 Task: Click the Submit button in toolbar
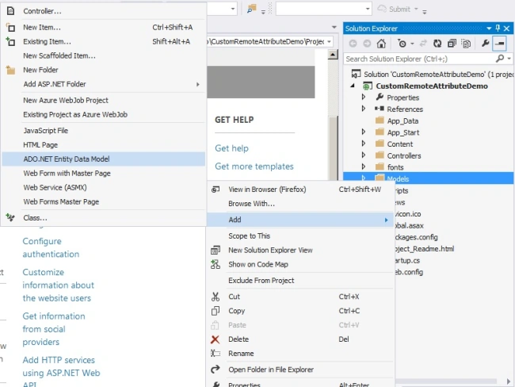394,9
